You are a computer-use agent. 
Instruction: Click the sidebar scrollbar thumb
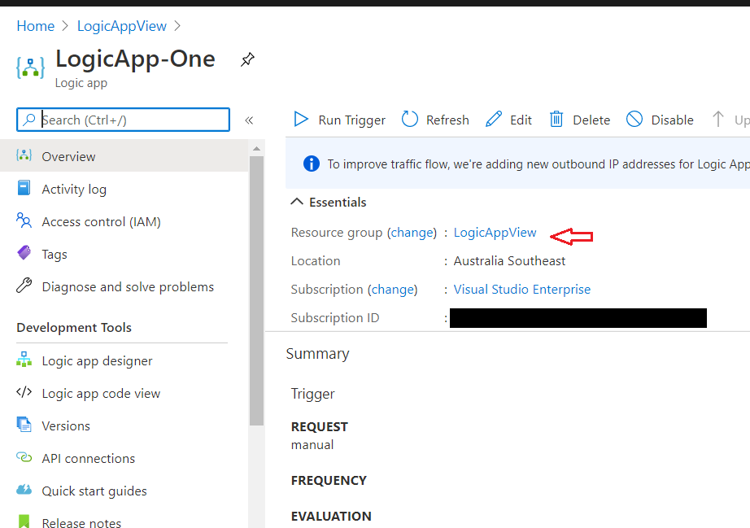pos(256,290)
